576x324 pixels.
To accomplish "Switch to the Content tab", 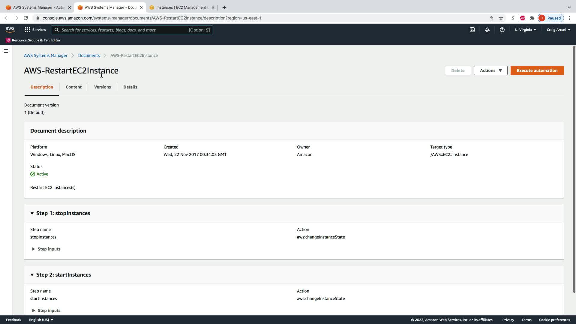I will tap(73, 87).
